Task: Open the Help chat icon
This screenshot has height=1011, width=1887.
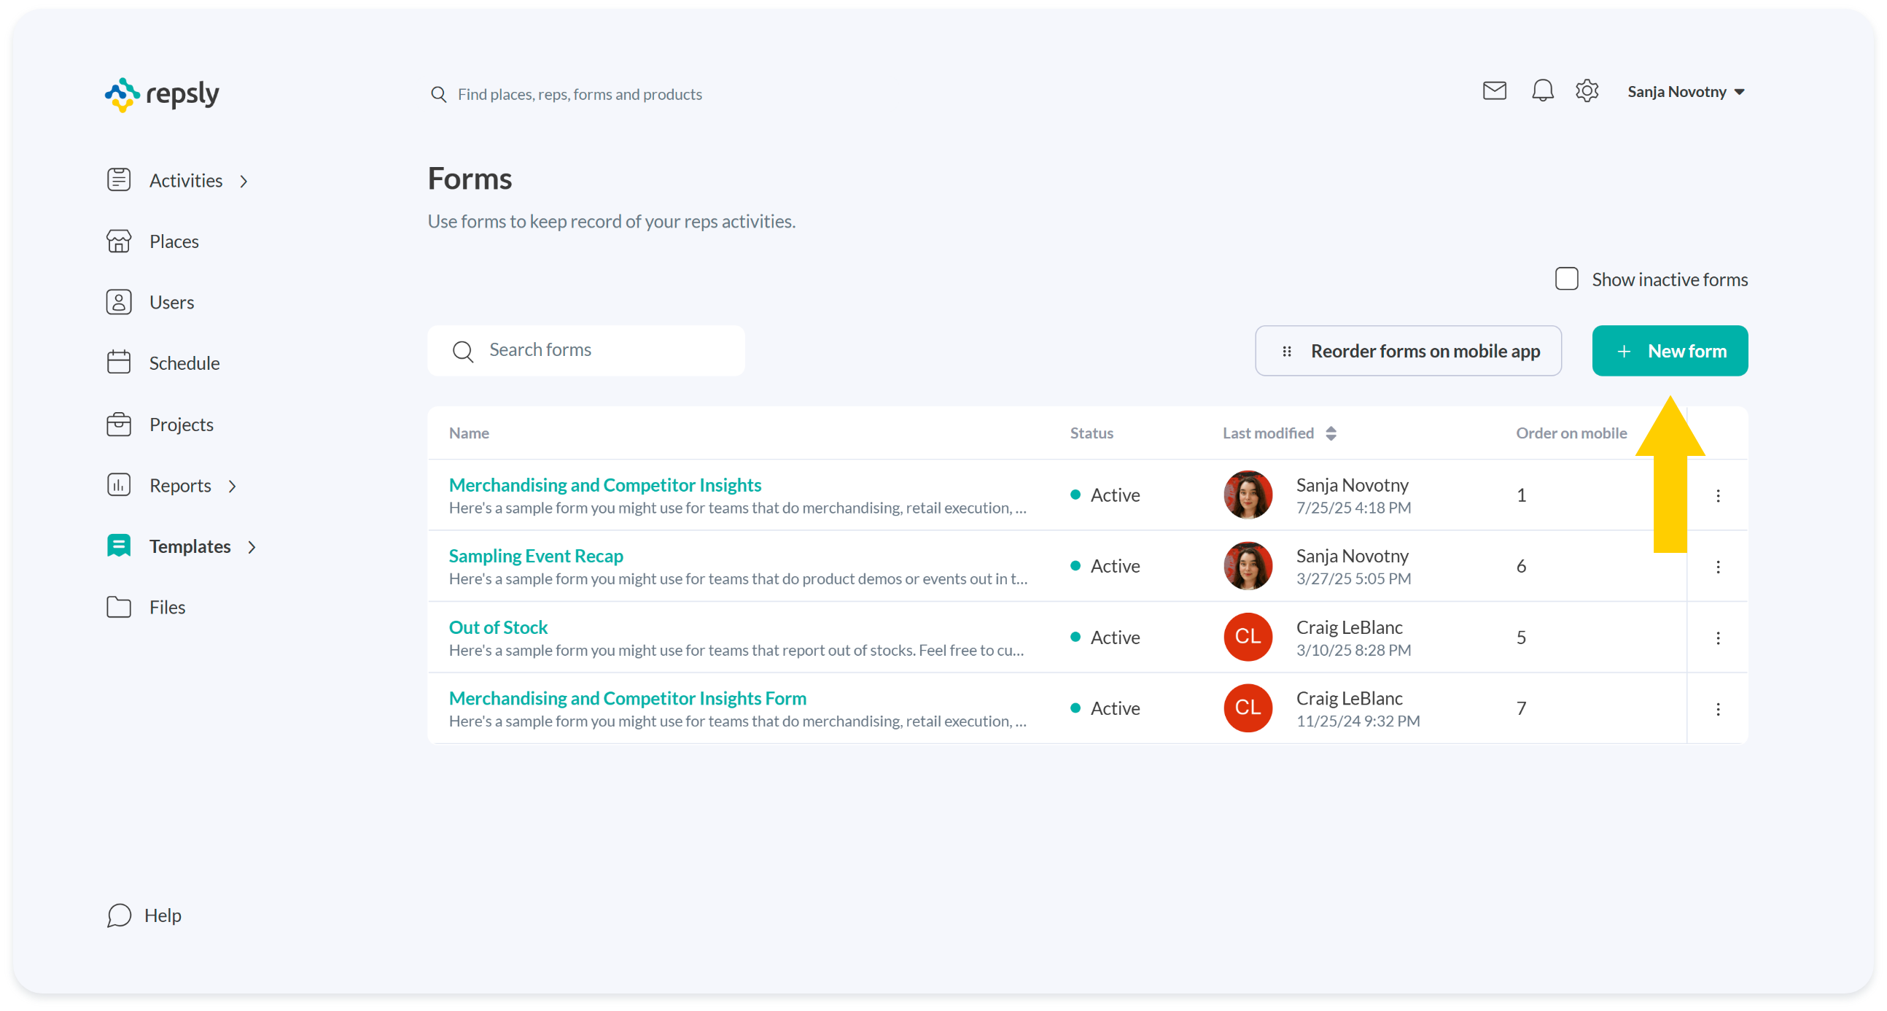Action: (x=119, y=915)
